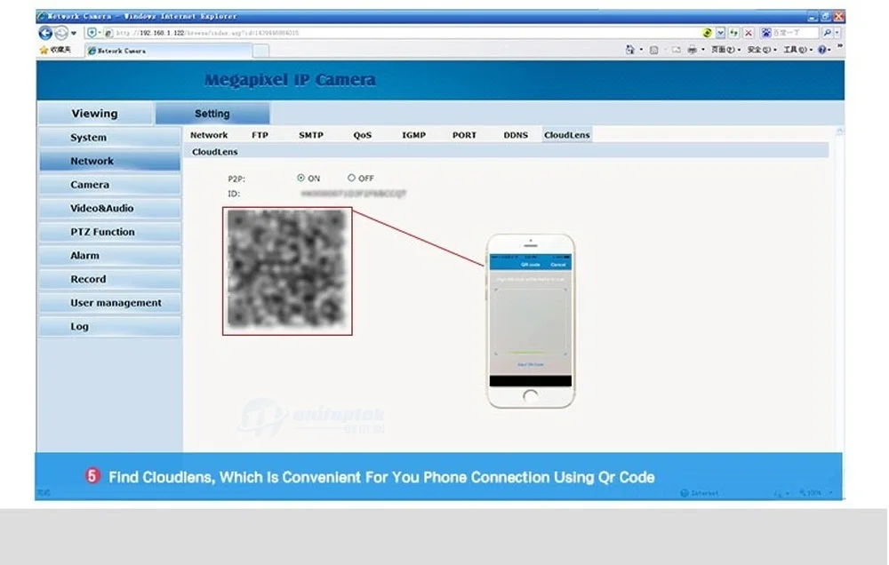Open System in the left sidebar
The image size is (889, 565).
coord(110,137)
